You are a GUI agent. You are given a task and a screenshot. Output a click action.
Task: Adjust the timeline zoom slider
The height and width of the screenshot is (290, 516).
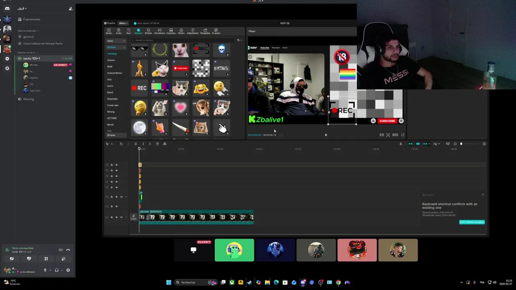point(470,144)
